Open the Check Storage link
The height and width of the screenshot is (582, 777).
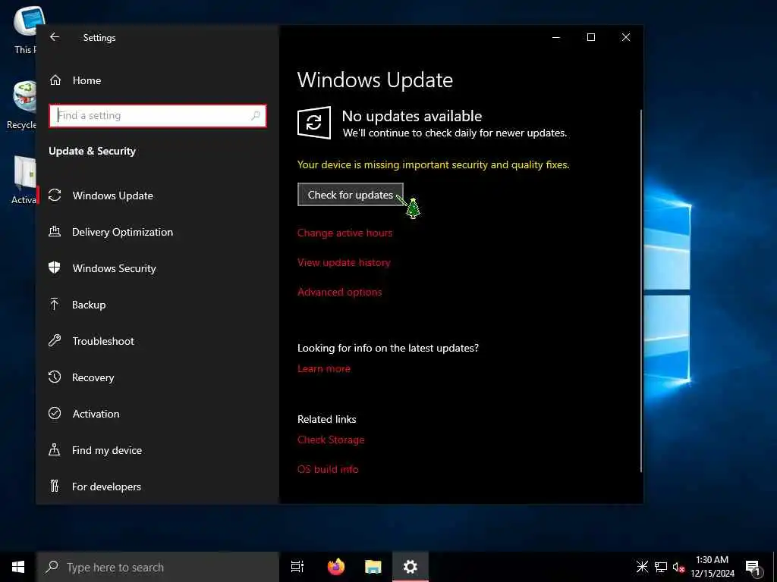click(x=331, y=440)
